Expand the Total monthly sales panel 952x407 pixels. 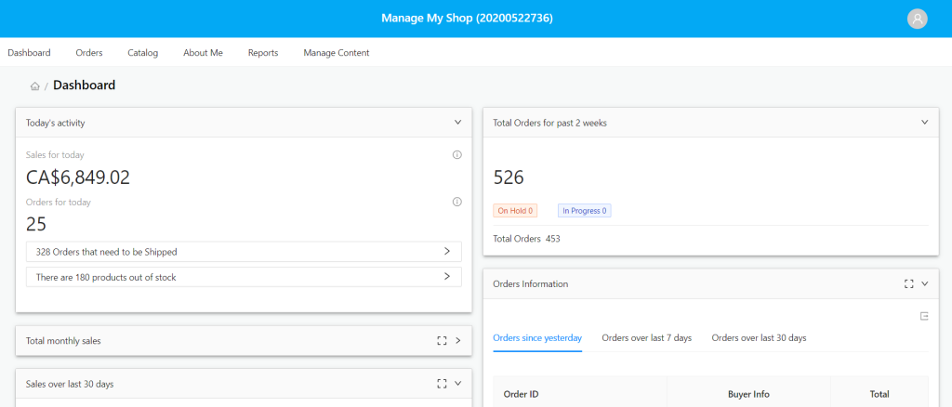click(457, 341)
